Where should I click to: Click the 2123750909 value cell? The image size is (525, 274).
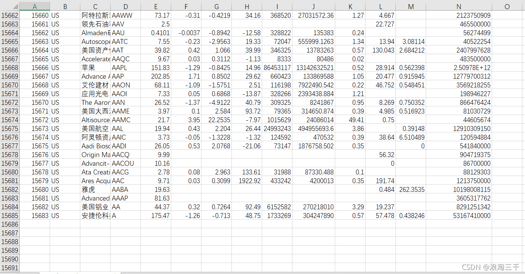point(459,16)
